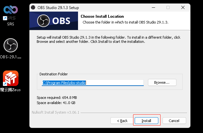Close the OBS Studio Setup window
This screenshot has width=203, height=133.
(x=184, y=7)
